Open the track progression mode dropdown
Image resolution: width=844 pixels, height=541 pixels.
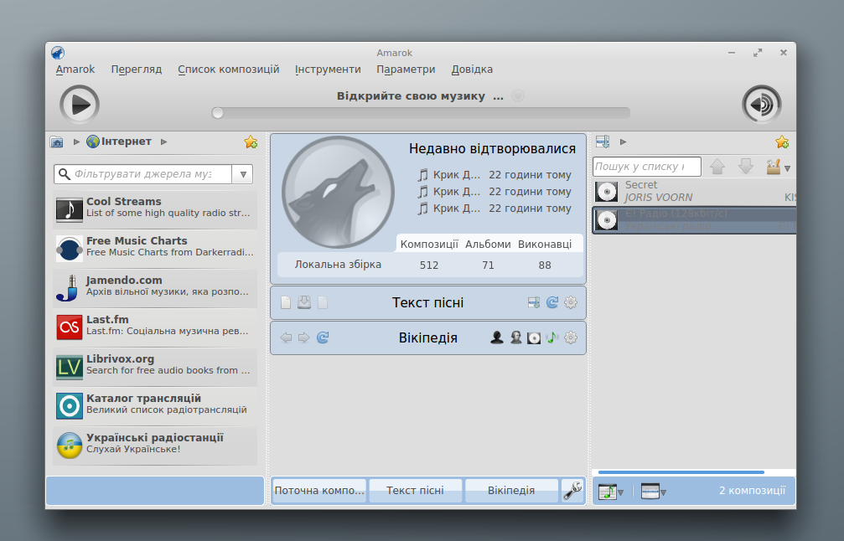[x=611, y=492]
